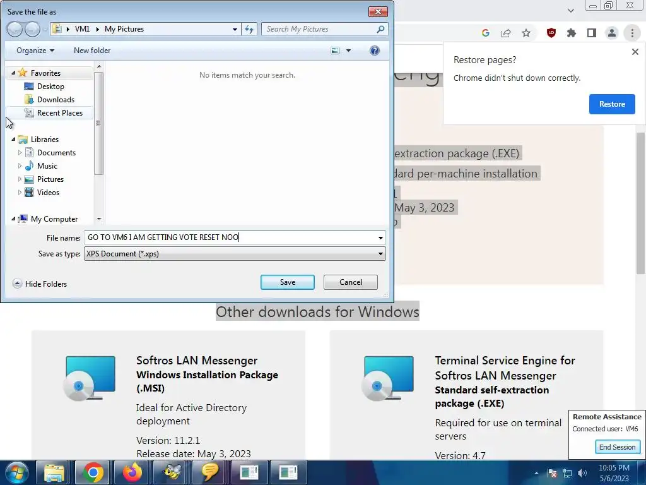The width and height of the screenshot is (646, 485).
Task: Select the Music library
Action: [47, 166]
